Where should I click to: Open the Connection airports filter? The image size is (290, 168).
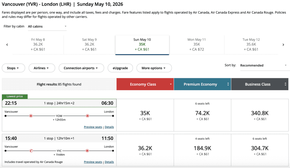coord(81,68)
